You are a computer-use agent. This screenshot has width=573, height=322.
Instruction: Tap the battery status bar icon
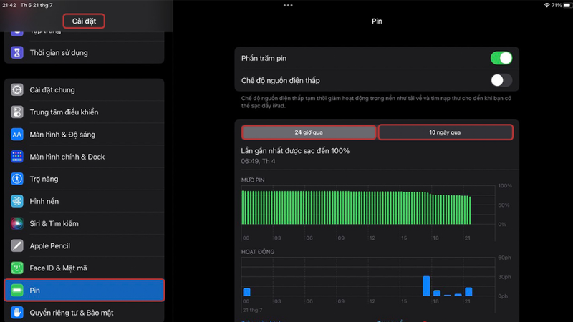(x=567, y=5)
